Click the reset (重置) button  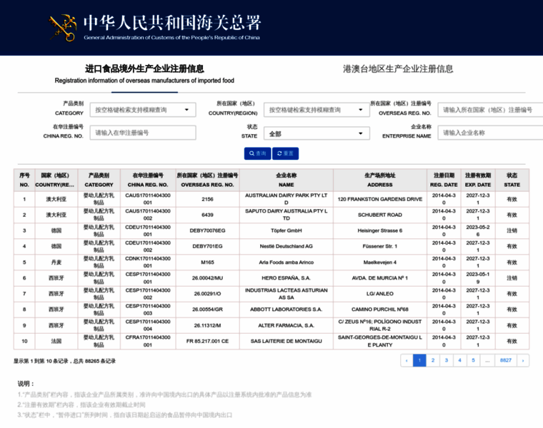pyautogui.click(x=285, y=153)
